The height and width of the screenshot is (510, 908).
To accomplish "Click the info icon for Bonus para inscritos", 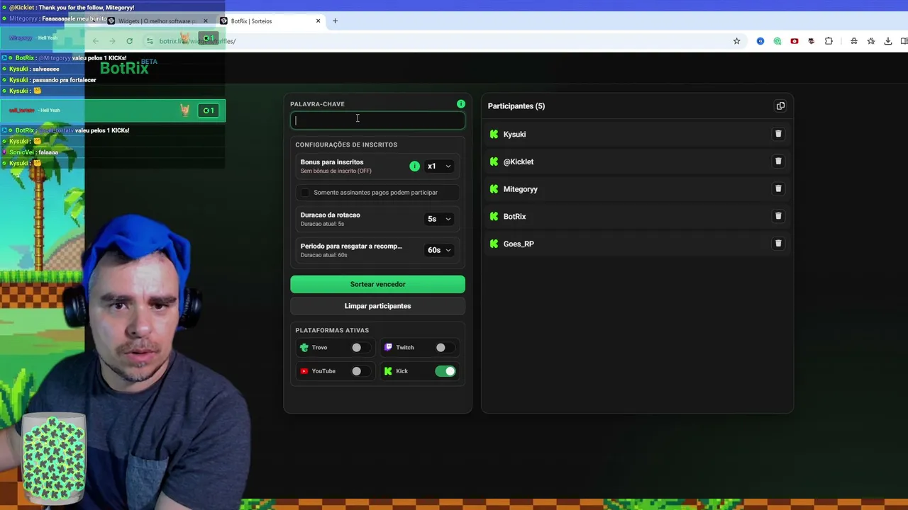I will pyautogui.click(x=414, y=166).
